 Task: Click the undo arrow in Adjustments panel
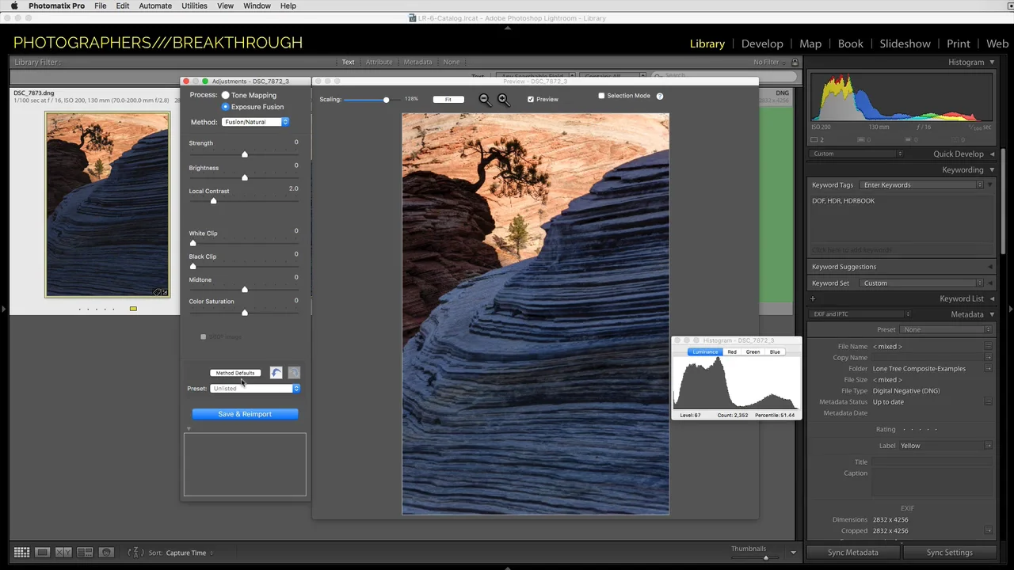pos(276,373)
